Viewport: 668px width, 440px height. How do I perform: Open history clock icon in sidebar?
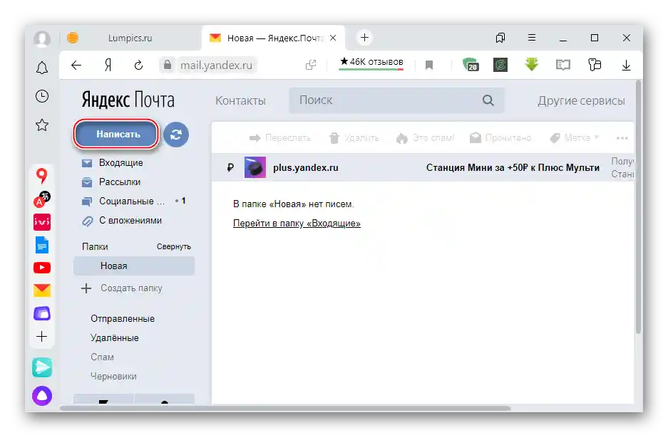42,96
